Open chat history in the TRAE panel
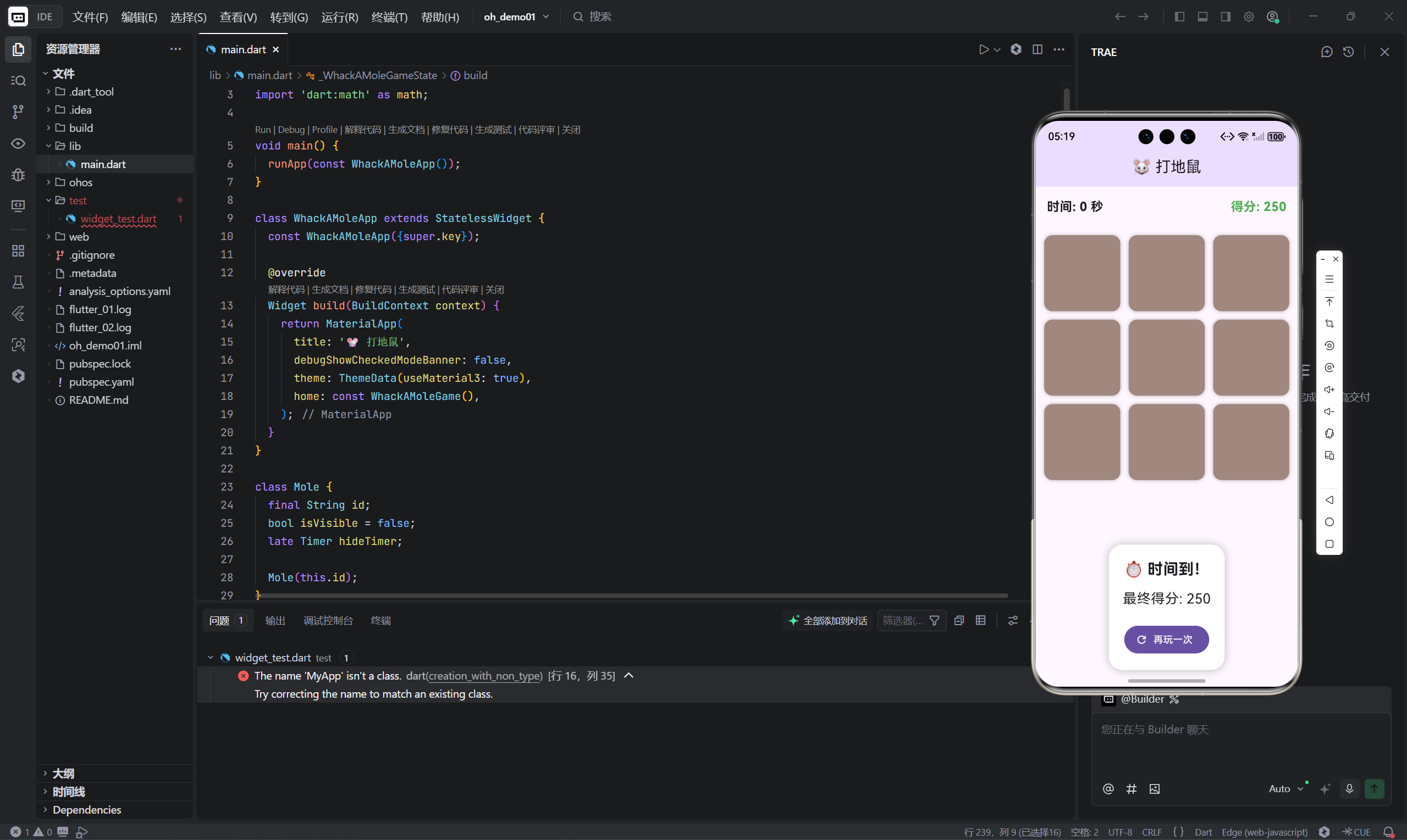The height and width of the screenshot is (840, 1407). click(x=1348, y=52)
